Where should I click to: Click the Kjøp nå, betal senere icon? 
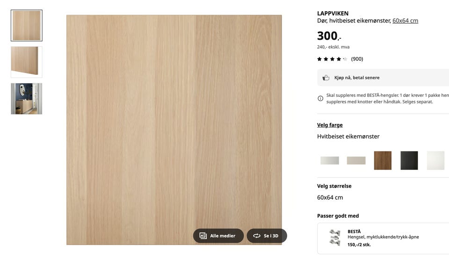[326, 78]
